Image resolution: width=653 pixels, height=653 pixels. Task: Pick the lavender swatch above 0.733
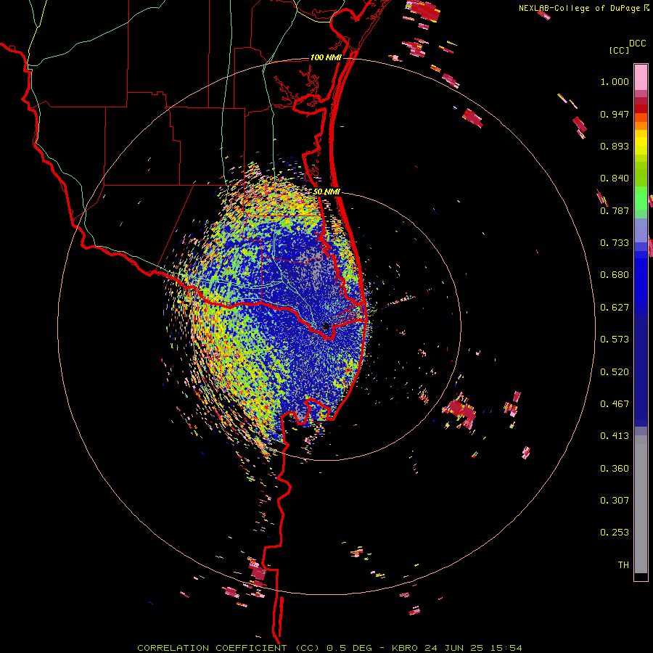click(x=641, y=230)
